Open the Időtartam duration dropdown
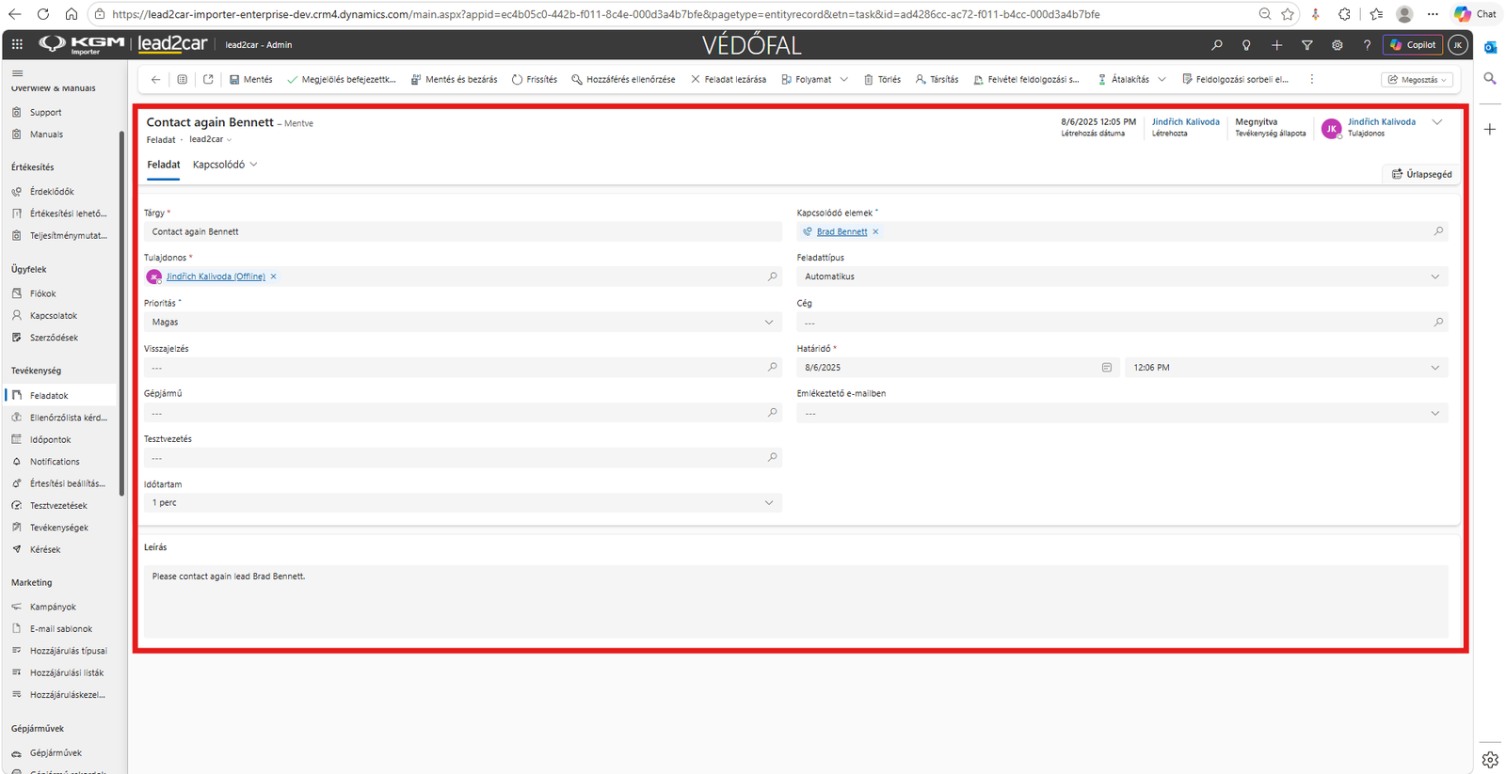 pos(769,503)
